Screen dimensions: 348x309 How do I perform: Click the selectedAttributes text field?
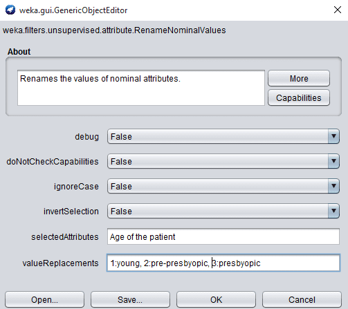coord(223,236)
